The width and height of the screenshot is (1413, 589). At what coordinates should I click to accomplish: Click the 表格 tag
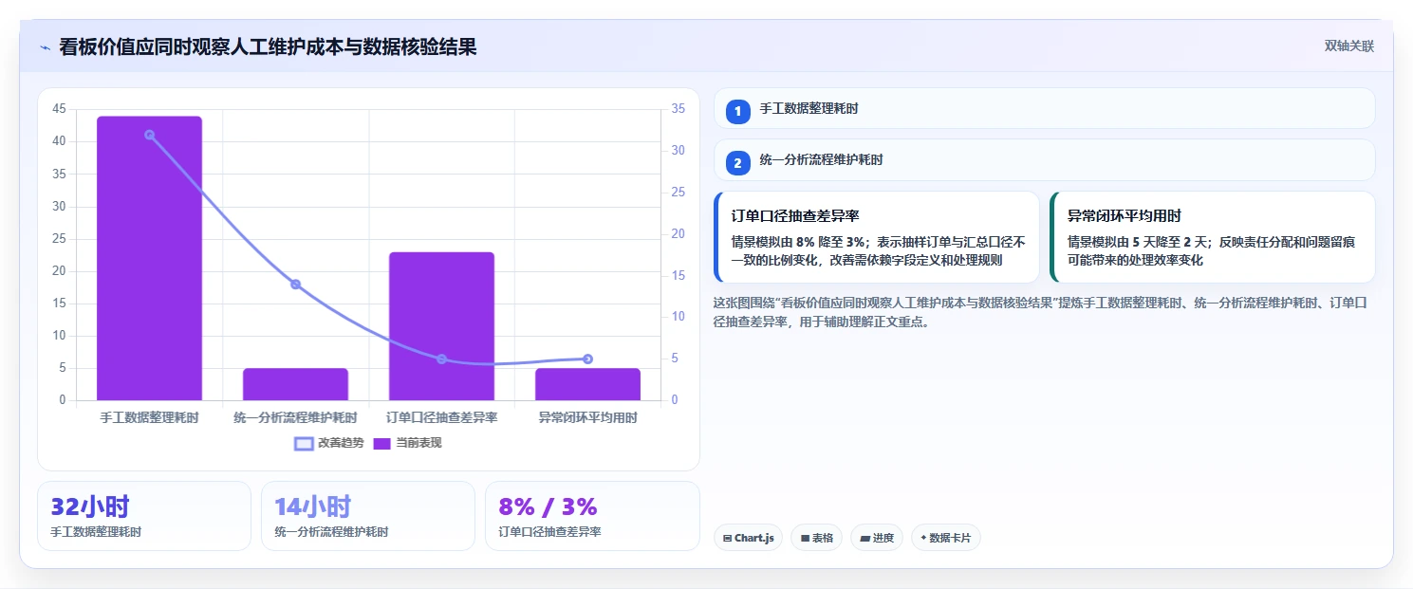tap(816, 538)
